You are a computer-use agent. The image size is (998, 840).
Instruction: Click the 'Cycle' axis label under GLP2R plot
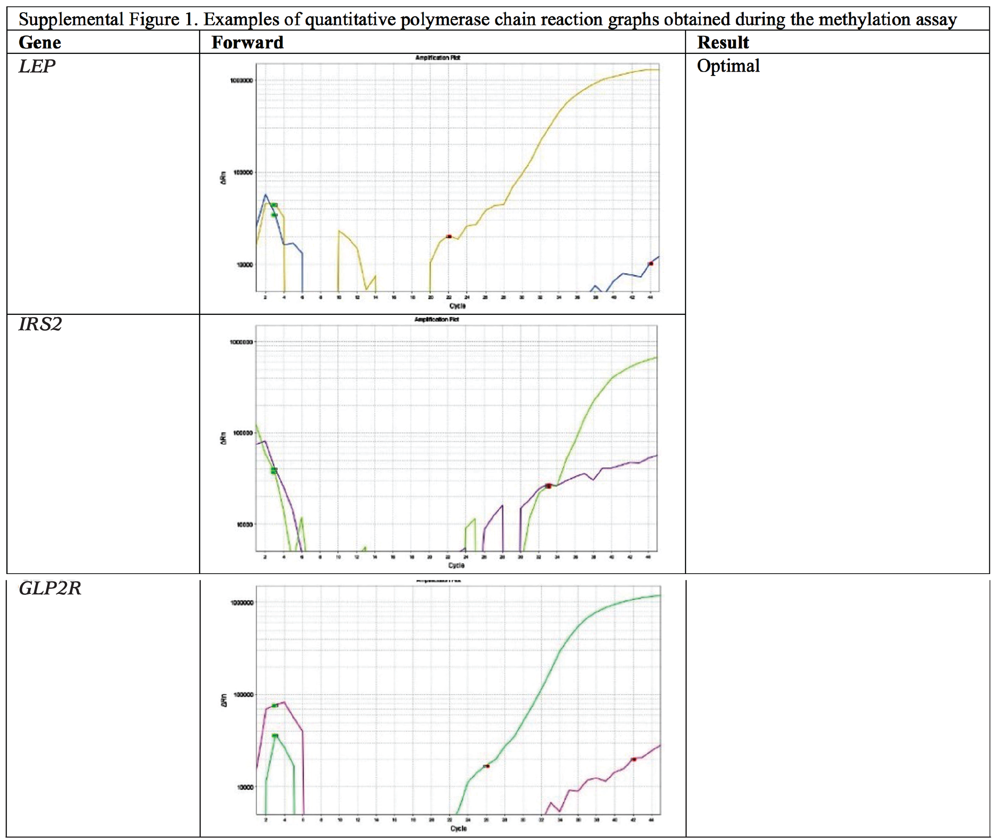click(x=458, y=829)
